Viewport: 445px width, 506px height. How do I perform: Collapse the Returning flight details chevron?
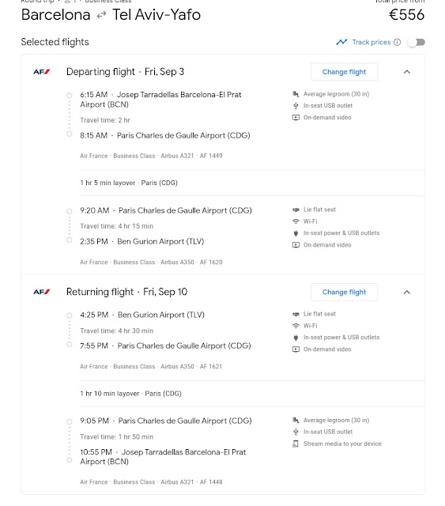pyautogui.click(x=407, y=292)
